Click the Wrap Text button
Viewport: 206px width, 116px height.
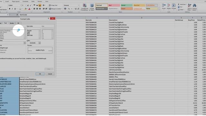coord(53,5)
